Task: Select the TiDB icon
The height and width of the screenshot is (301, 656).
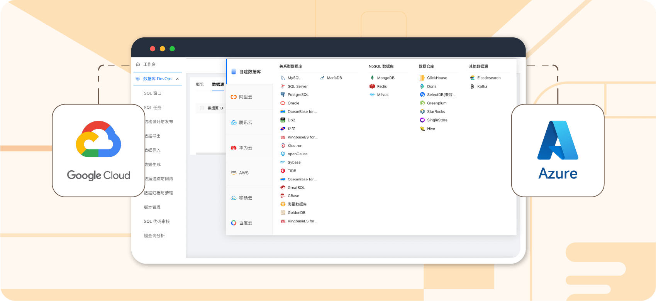Action: (283, 171)
